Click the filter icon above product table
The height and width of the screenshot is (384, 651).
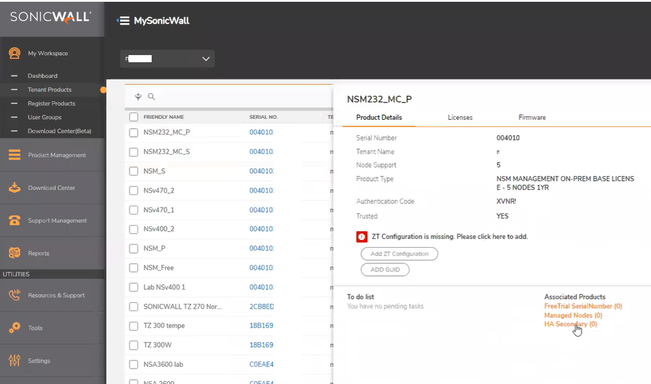139,97
